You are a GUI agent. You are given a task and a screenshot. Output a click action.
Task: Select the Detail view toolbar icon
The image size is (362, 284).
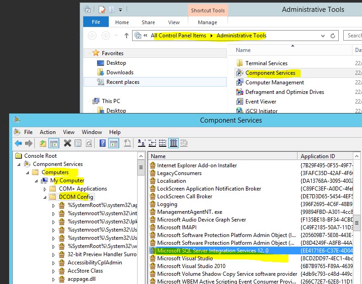coord(173,143)
